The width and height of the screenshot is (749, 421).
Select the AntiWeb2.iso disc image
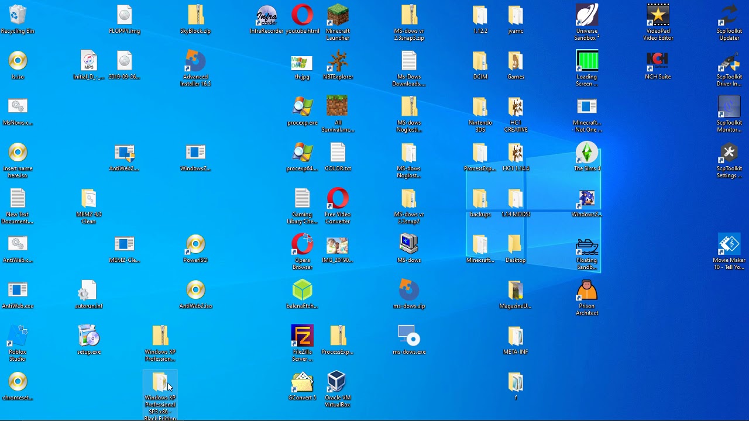tap(195, 290)
